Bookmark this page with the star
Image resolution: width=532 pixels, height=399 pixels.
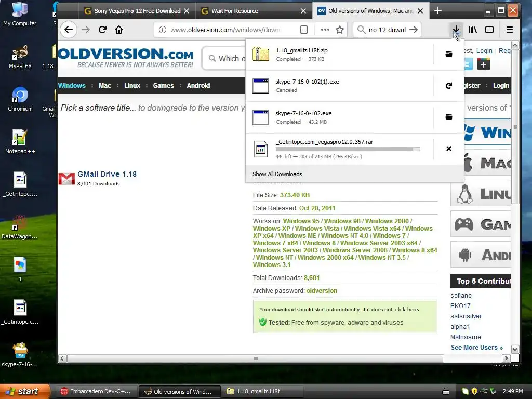click(x=340, y=30)
